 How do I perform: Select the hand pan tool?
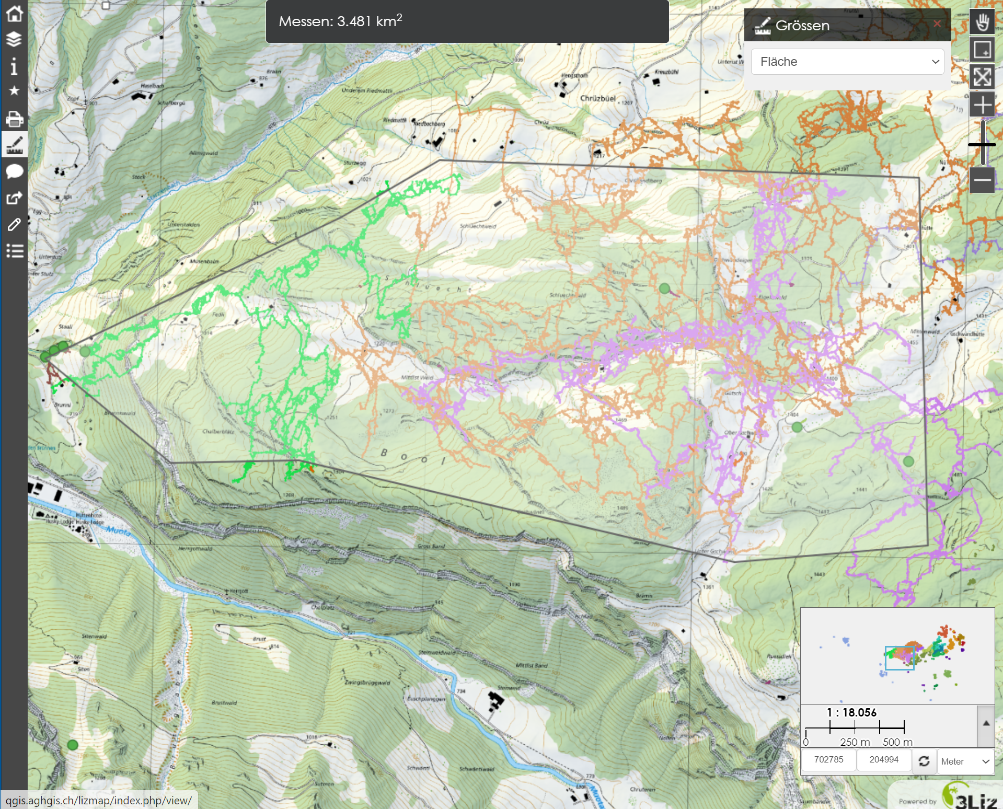coord(982,22)
